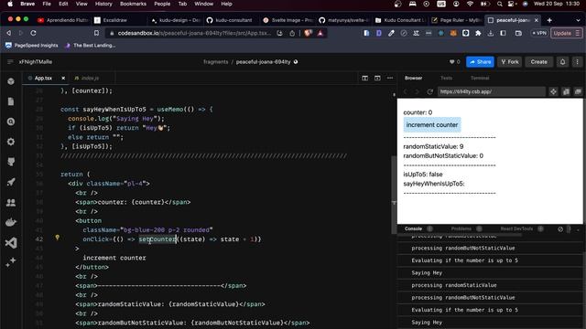Open the configuration gear in sidebar
The width and height of the screenshot is (586, 329).
point(11,142)
